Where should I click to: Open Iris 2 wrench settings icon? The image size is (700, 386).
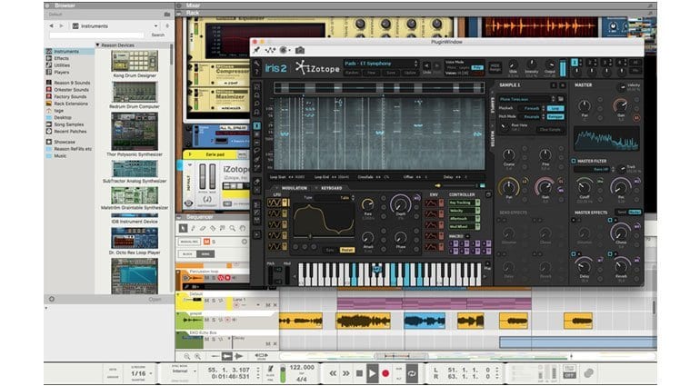[256, 64]
